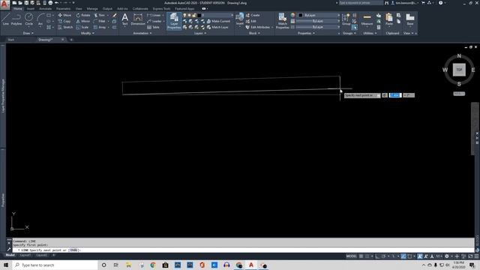
Task: Select the Fillet tool
Action: pos(100,21)
